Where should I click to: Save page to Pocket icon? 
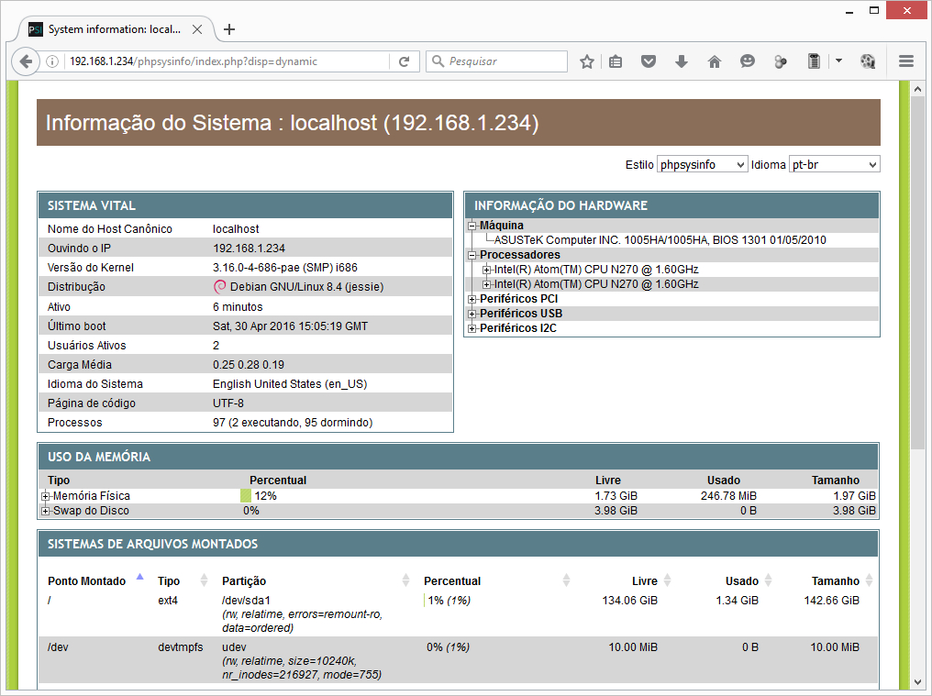(649, 61)
